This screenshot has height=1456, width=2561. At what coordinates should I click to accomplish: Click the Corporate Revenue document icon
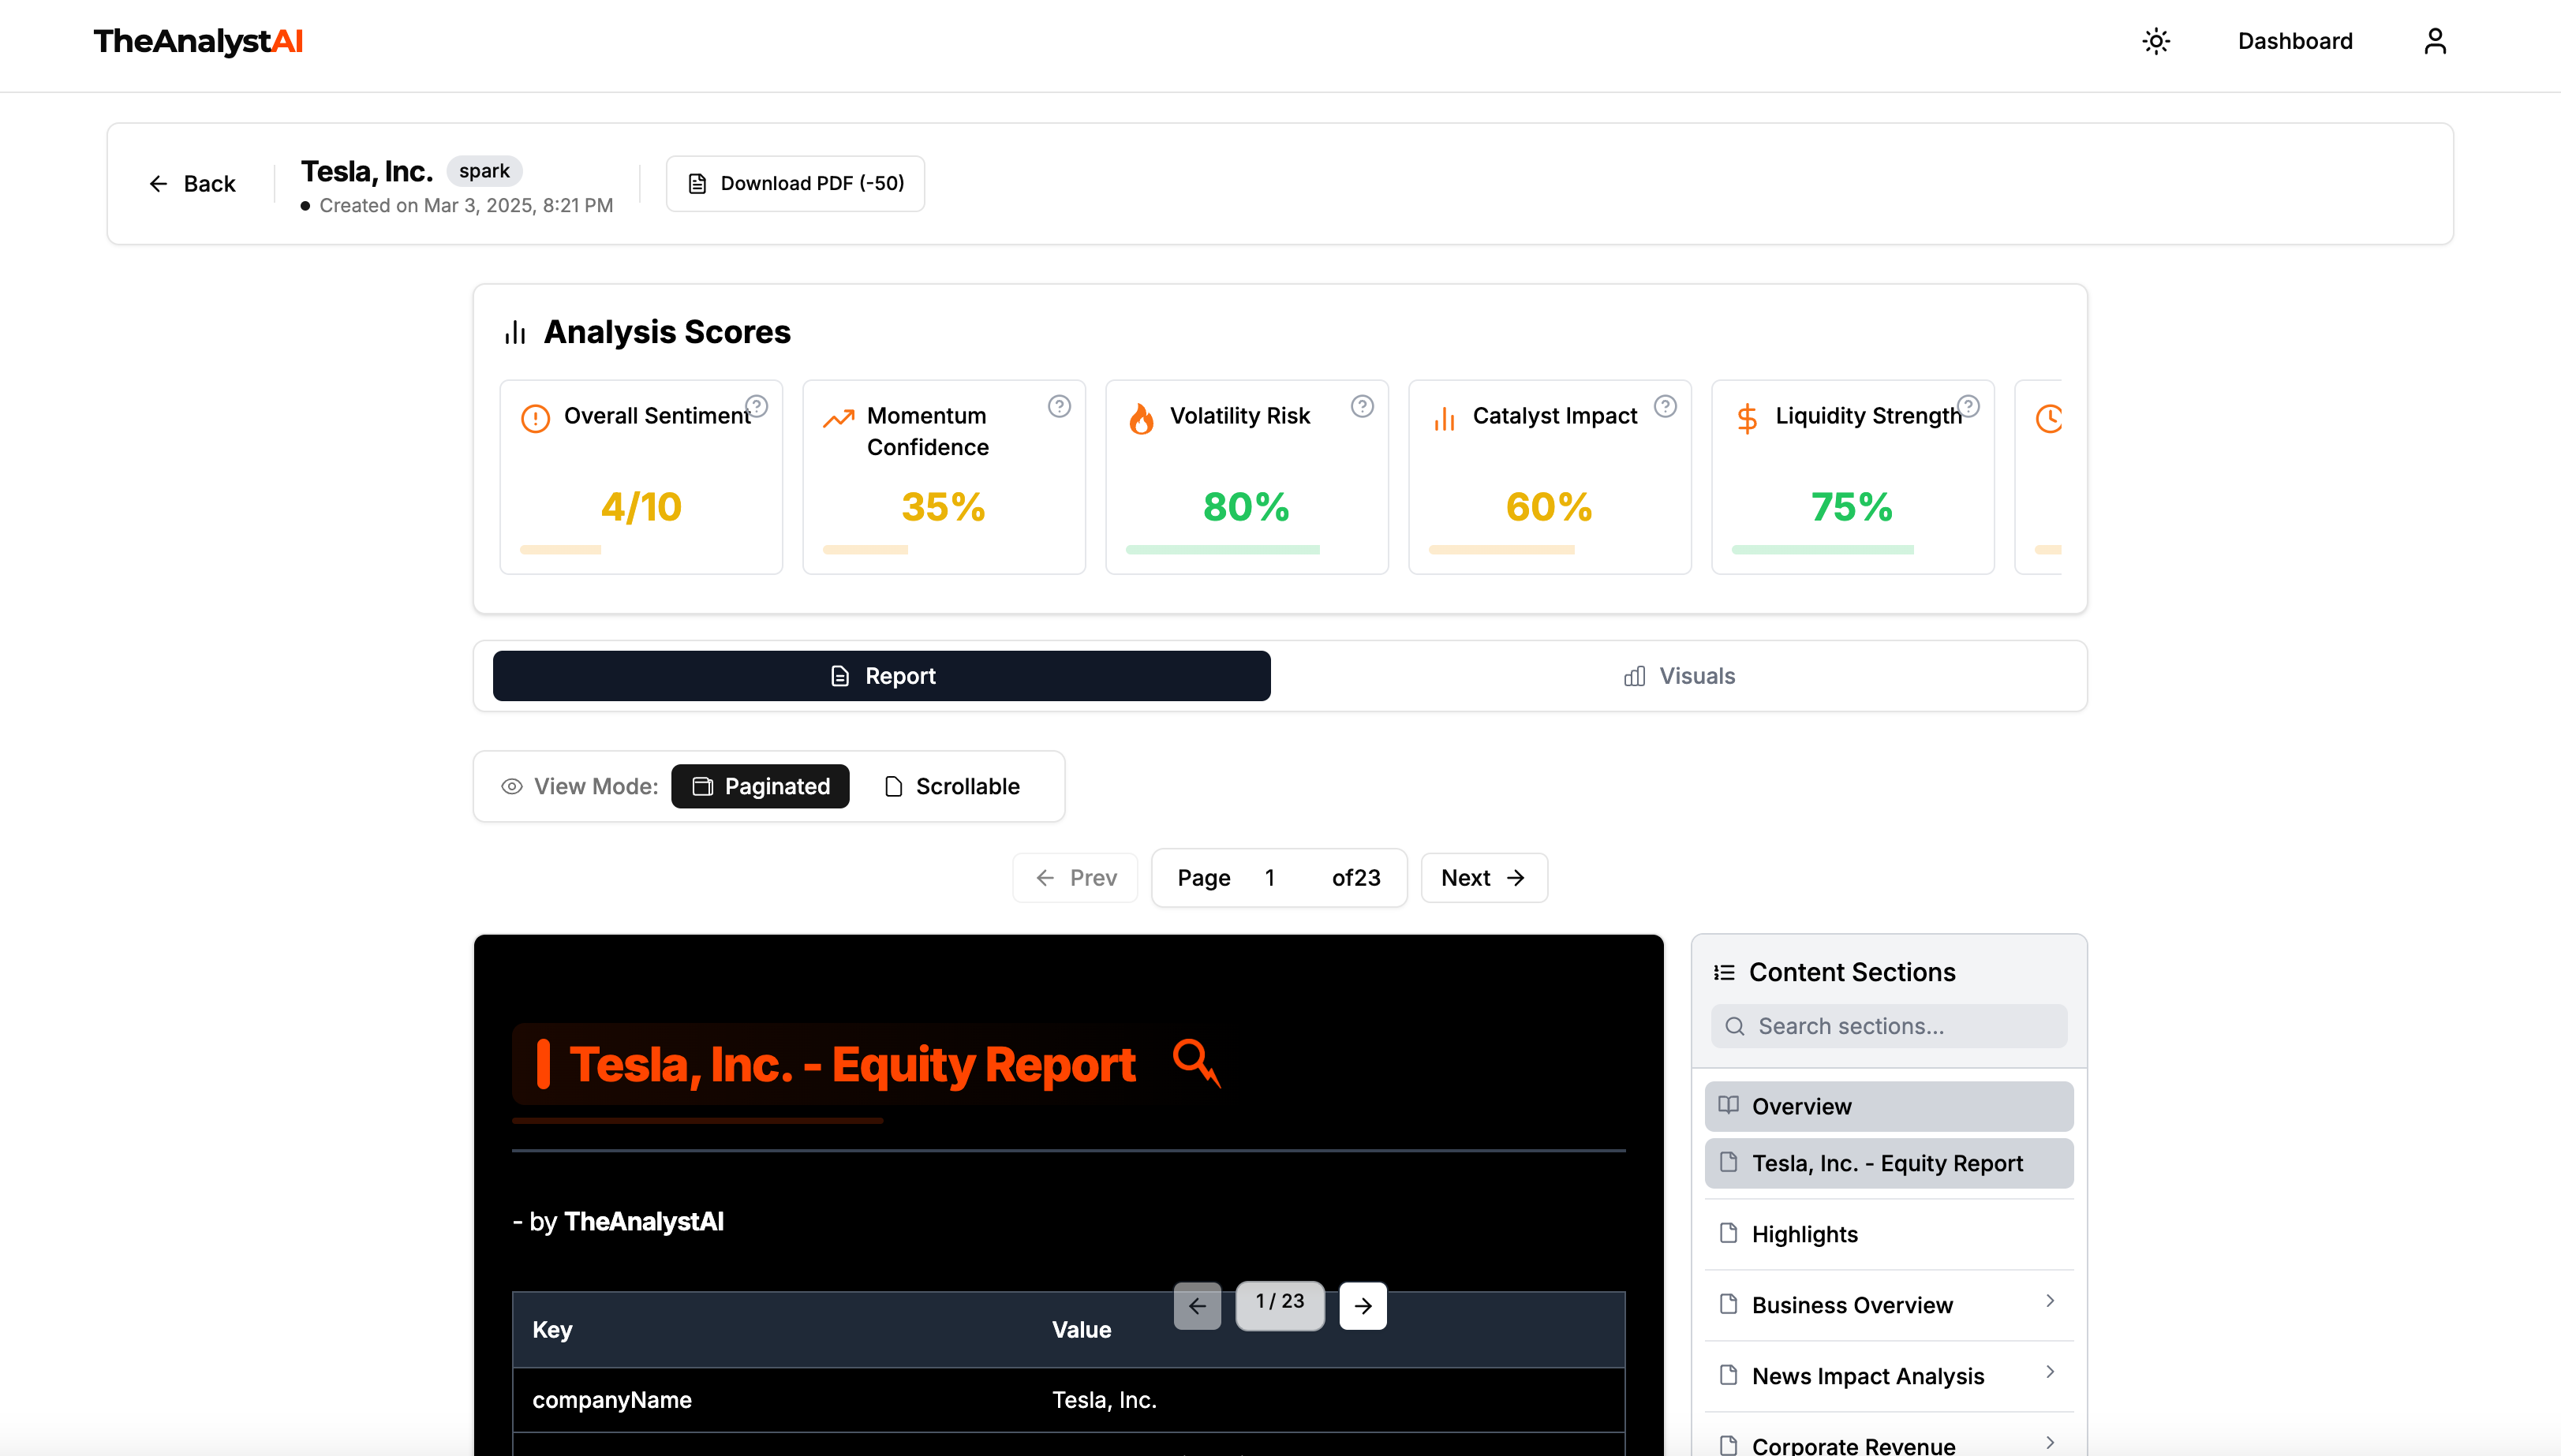pos(1728,1445)
